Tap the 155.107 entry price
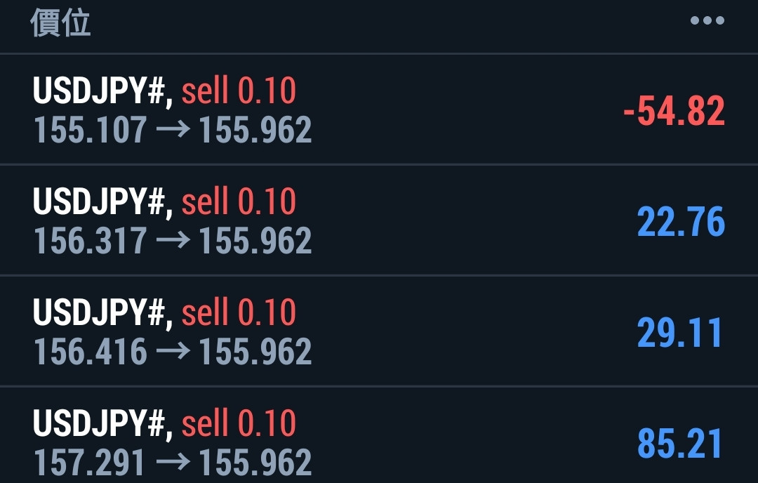The image size is (758, 483). pyautogui.click(x=91, y=131)
